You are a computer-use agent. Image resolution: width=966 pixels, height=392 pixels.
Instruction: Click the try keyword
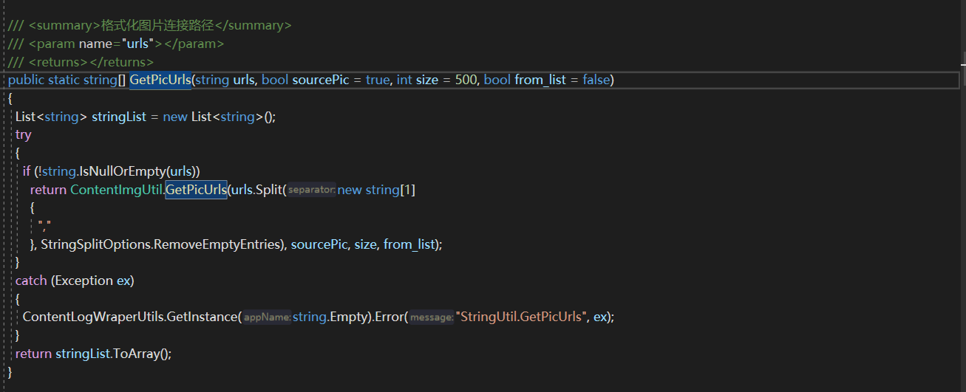point(24,134)
